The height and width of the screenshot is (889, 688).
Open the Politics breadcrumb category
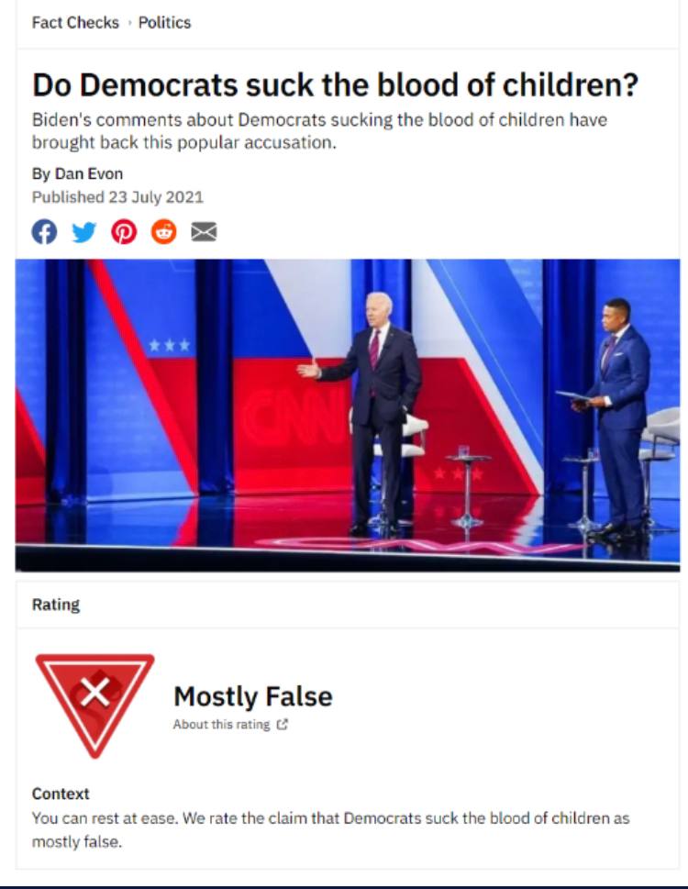(165, 23)
